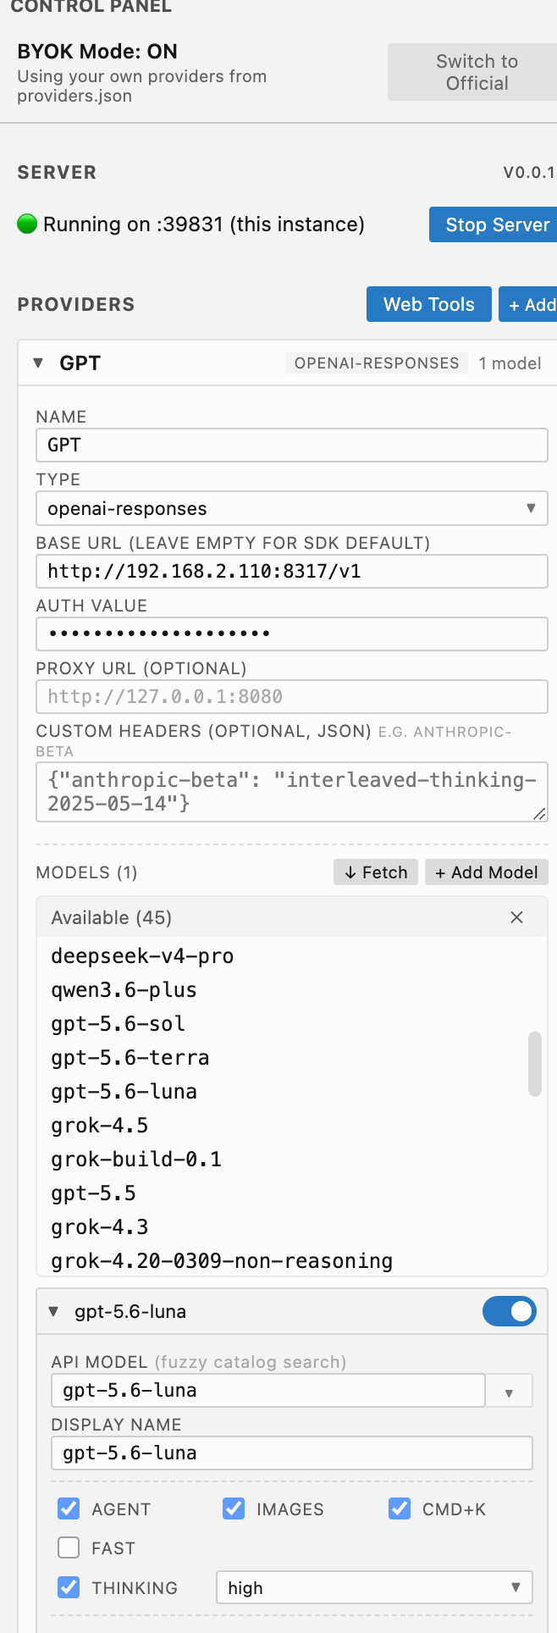Select grok-4.20-0309-non-reasoning from available models
557x1633 pixels.
(292, 1261)
